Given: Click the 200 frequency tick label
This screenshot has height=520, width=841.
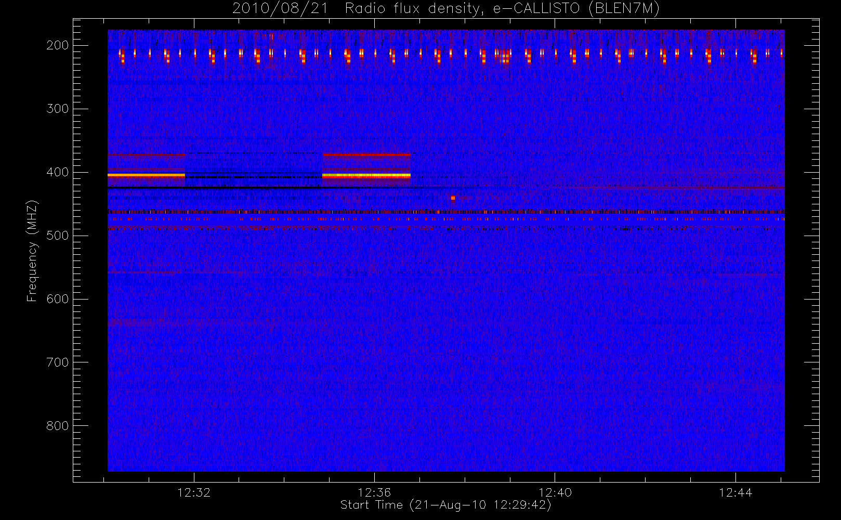Looking at the screenshot, I should click(57, 45).
